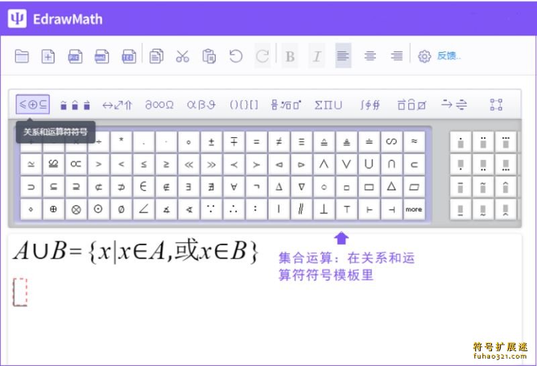Insert the because symbol ∵

pyautogui.click(x=211, y=209)
